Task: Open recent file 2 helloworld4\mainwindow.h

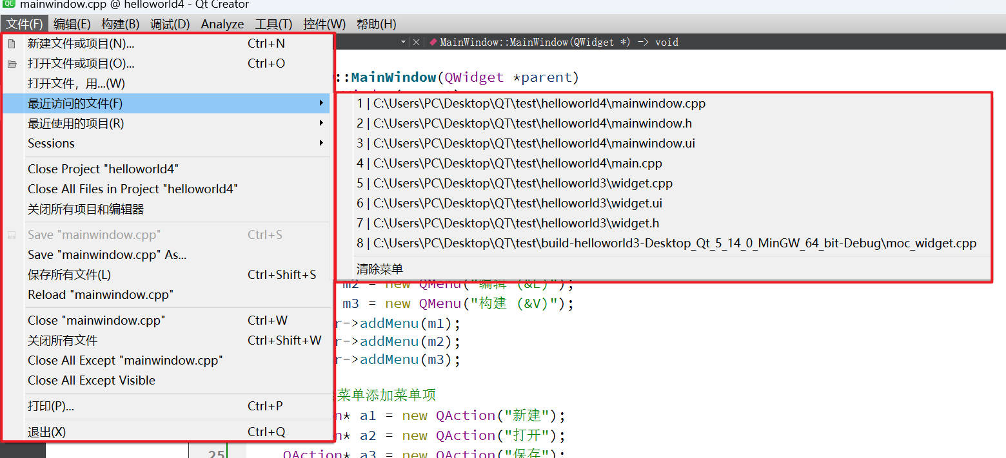Action: click(x=663, y=123)
